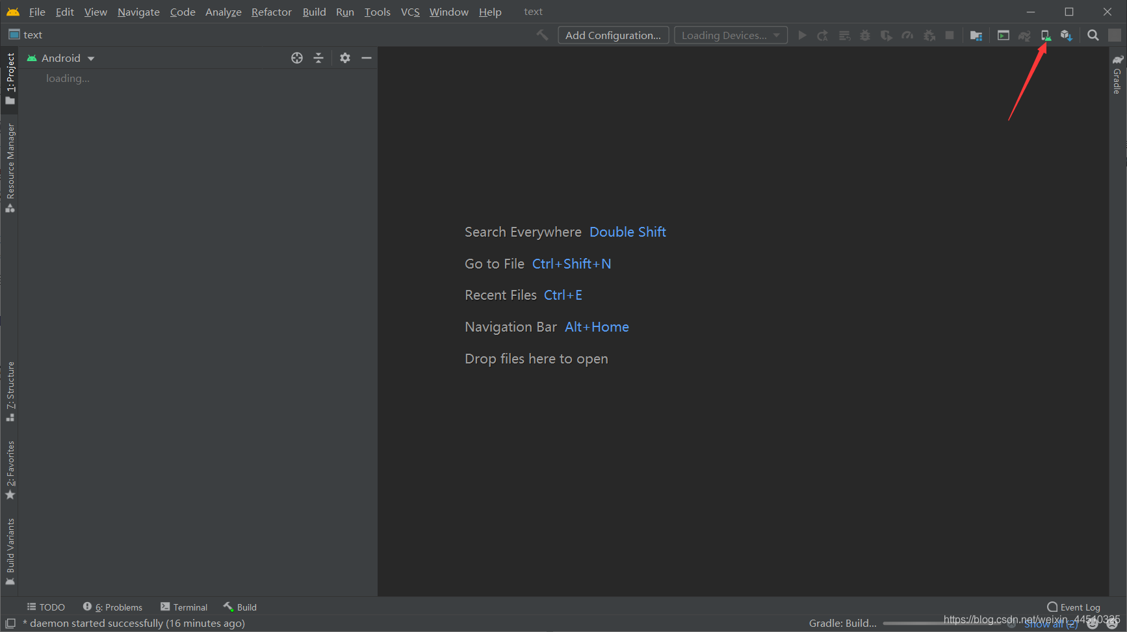Open the TODO tab
This screenshot has width=1127, height=632.
[45, 607]
